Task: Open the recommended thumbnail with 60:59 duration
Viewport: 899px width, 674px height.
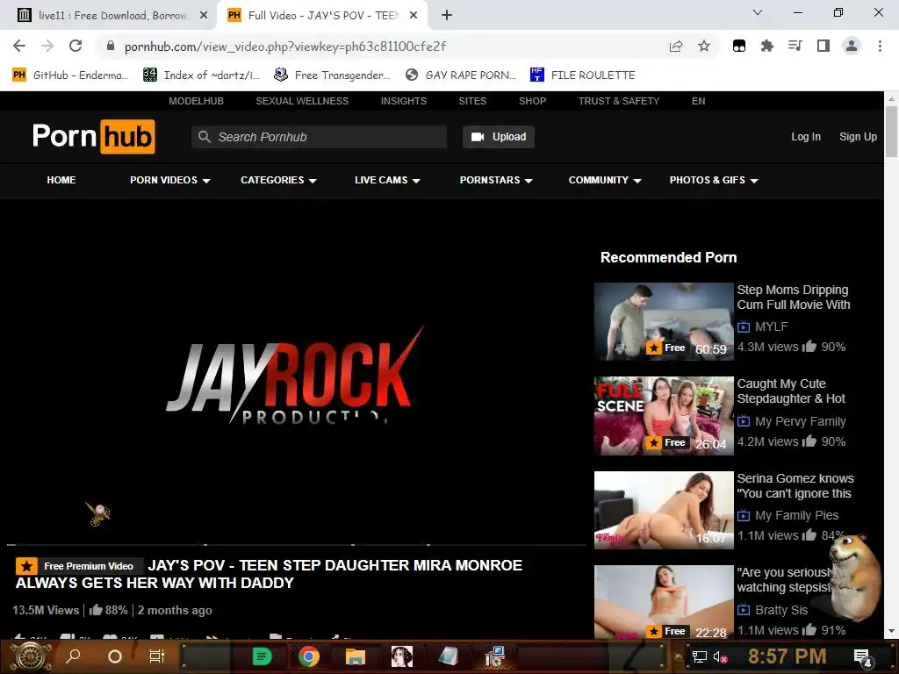Action: coord(664,321)
